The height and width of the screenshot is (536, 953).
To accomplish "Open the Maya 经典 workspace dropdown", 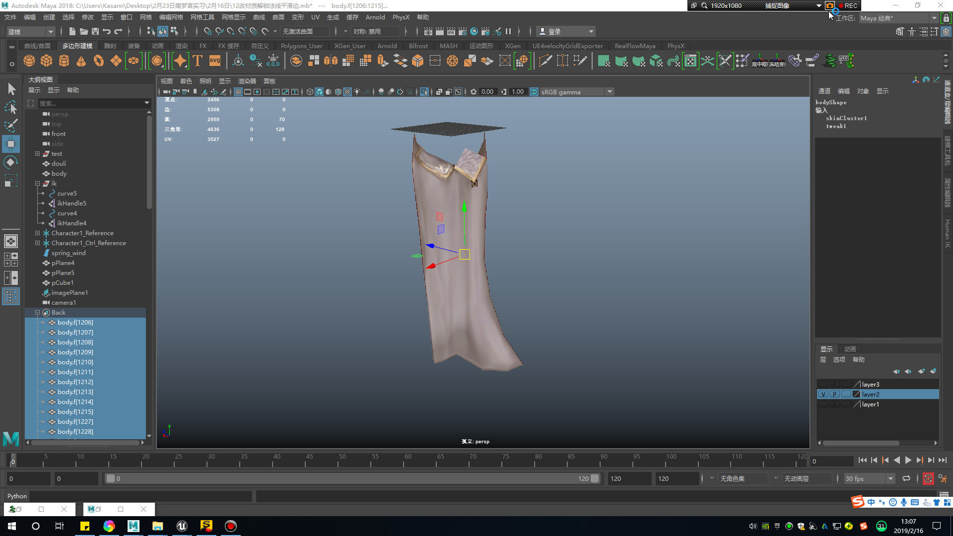I will [898, 18].
